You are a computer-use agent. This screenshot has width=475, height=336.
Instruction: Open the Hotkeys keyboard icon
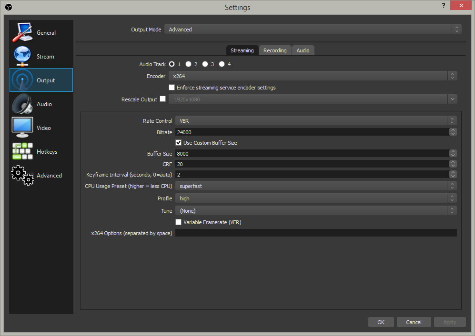tap(22, 151)
